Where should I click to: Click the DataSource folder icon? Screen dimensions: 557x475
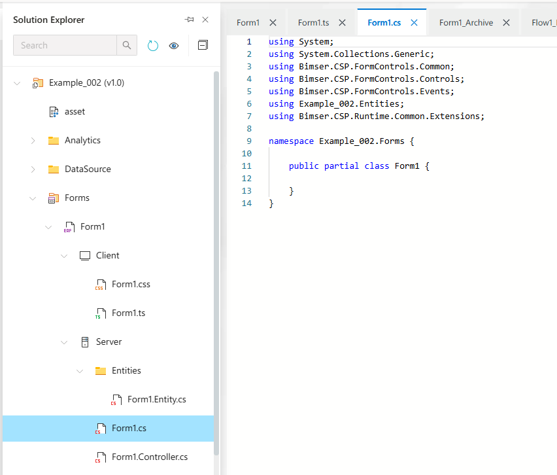pos(54,169)
